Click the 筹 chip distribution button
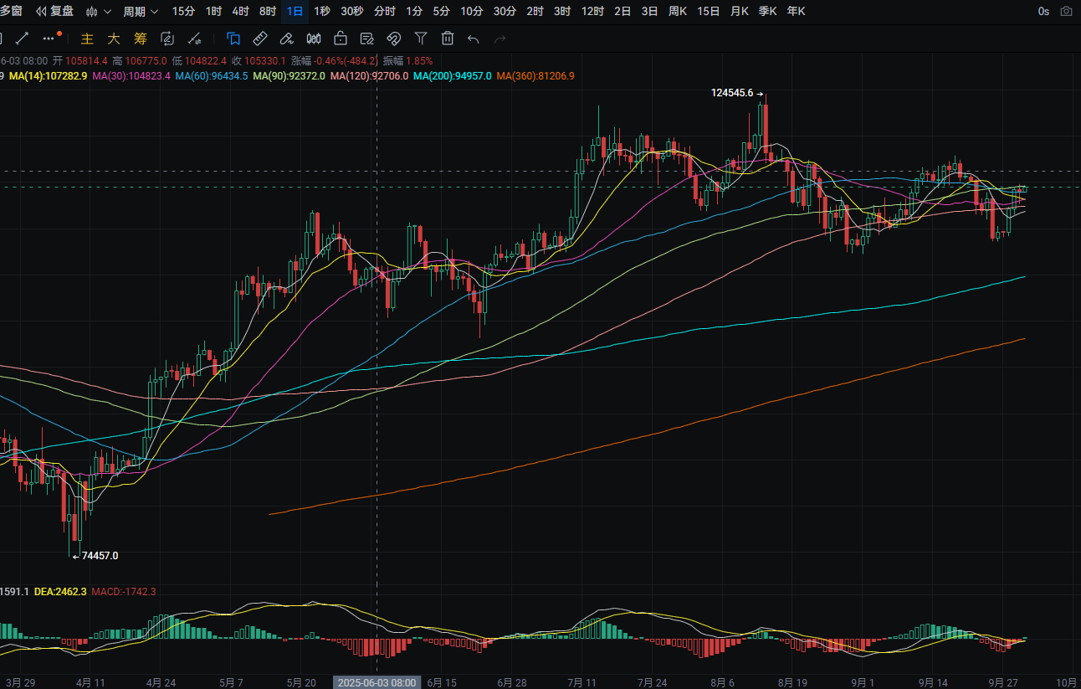The width and height of the screenshot is (1081, 689). [x=141, y=39]
